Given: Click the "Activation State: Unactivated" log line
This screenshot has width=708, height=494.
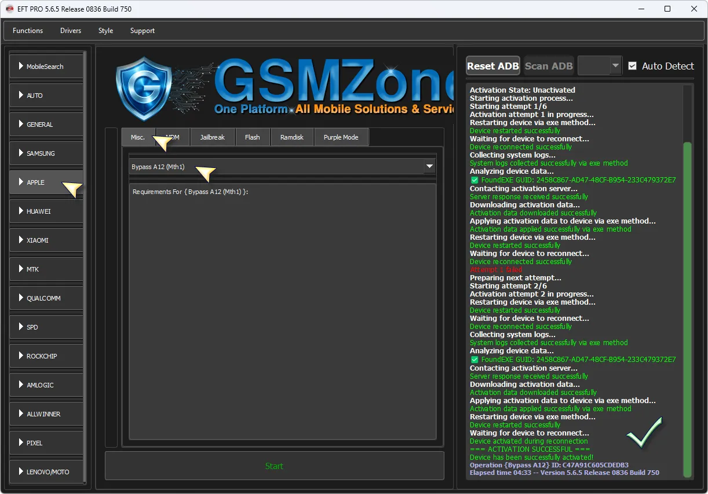Looking at the screenshot, I should click(523, 90).
